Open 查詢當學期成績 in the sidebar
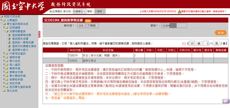 (x=22, y=35)
